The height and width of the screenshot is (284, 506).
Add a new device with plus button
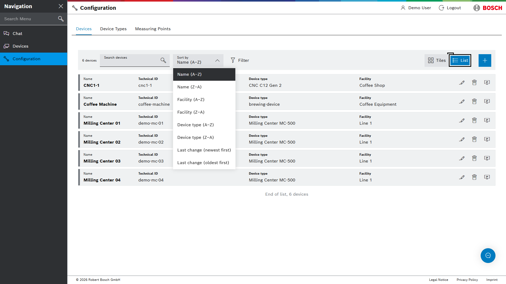point(485,60)
